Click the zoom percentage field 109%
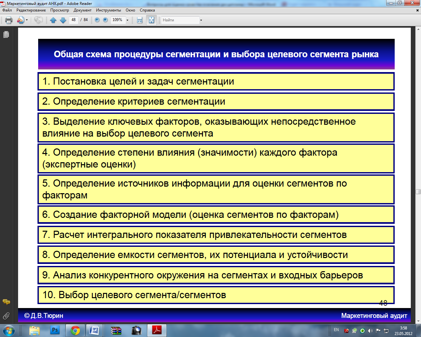Viewport: 421px width, 337px height. (118, 20)
